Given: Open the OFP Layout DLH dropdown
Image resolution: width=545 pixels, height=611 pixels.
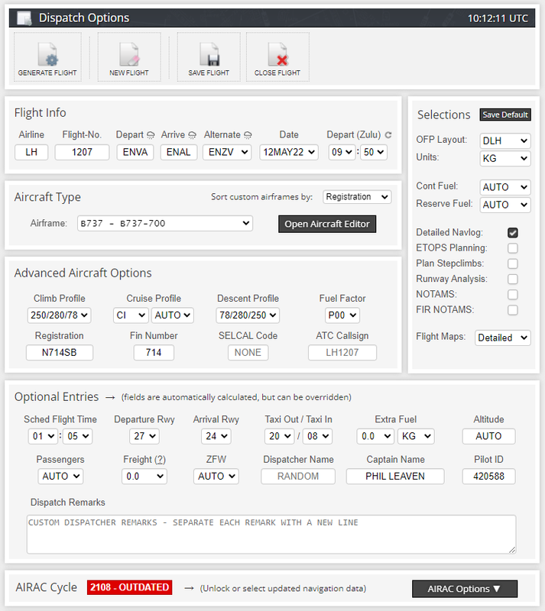Looking at the screenshot, I should 504,141.
